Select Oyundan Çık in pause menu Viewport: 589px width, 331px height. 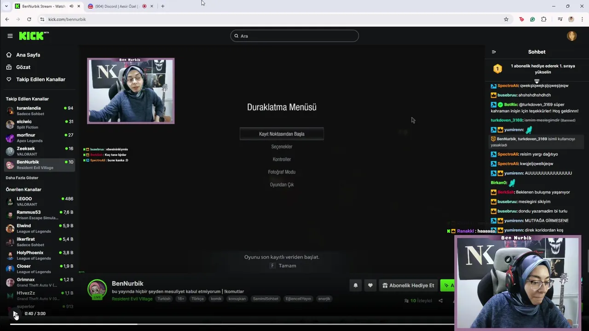pos(282,184)
